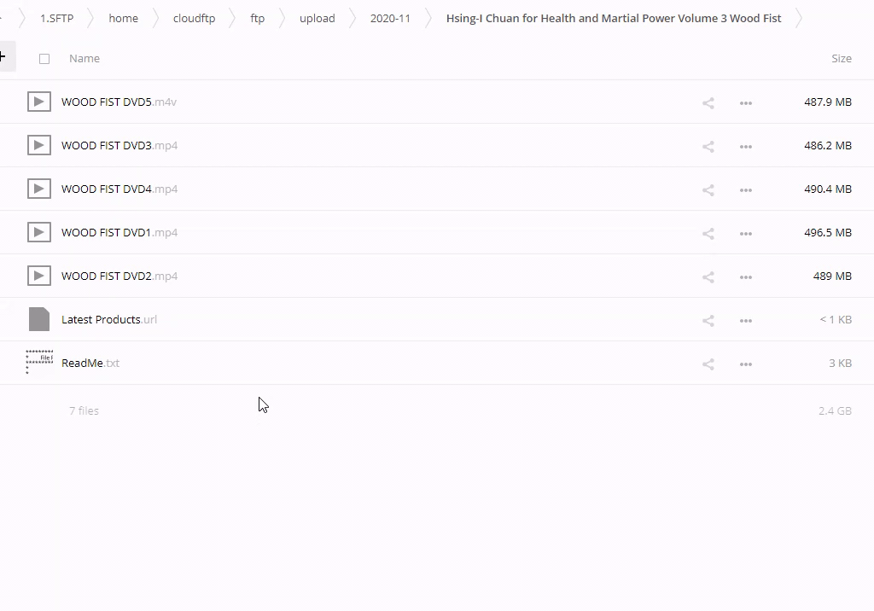Toggle the select all files checkbox
The height and width of the screenshot is (611, 874).
(44, 59)
